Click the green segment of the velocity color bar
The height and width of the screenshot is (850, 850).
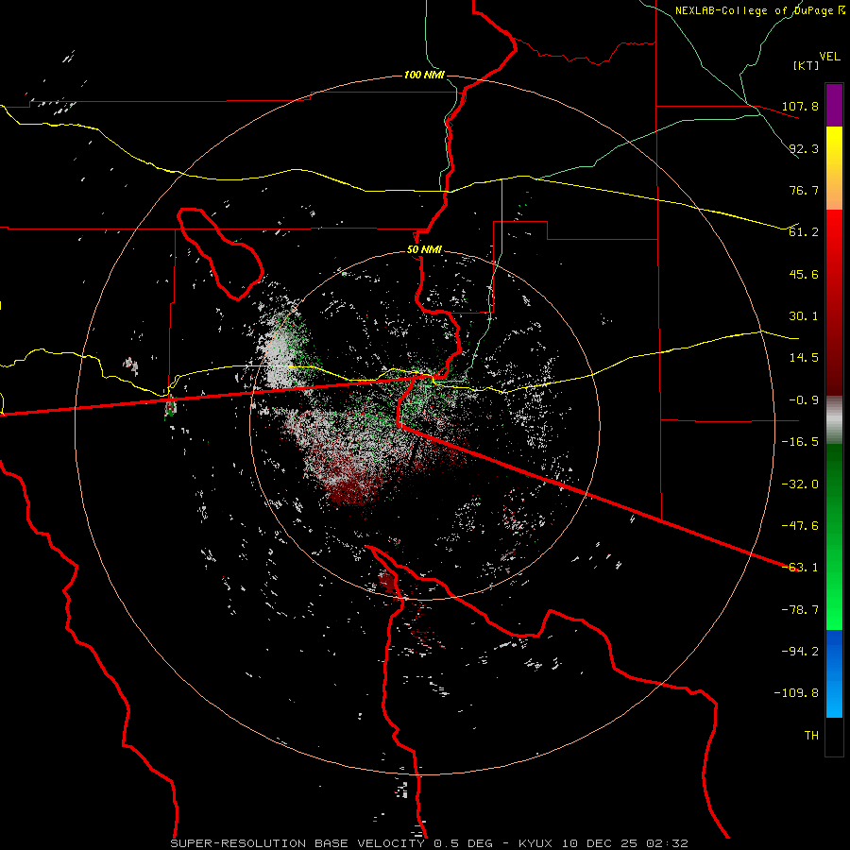pos(834,536)
